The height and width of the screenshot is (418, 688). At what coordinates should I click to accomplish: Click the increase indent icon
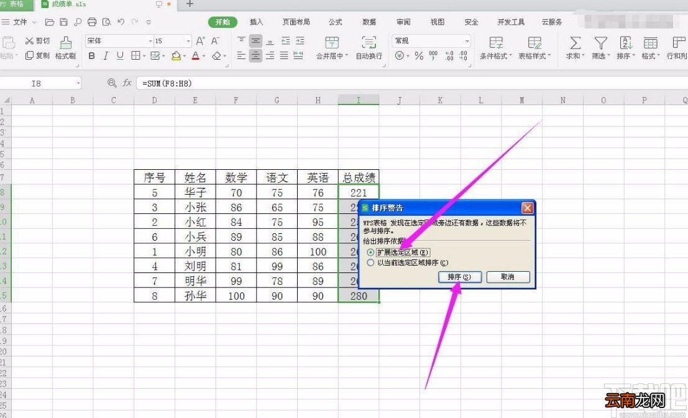[x=300, y=41]
